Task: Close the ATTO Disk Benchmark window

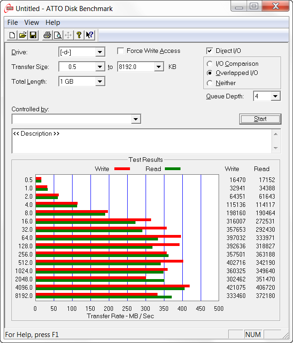Action: [x=276, y=6]
